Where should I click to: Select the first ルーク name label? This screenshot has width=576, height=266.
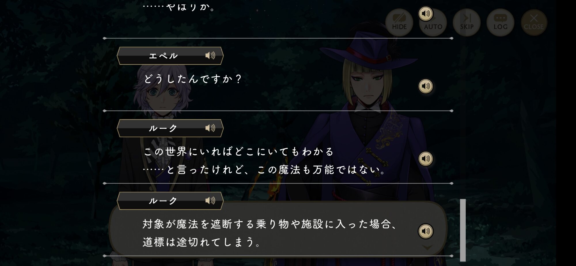click(x=163, y=128)
